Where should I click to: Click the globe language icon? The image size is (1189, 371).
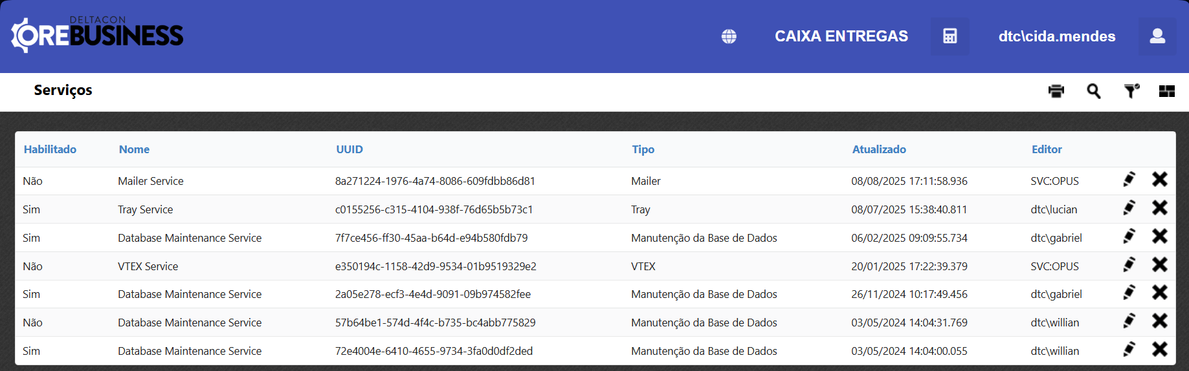(729, 36)
